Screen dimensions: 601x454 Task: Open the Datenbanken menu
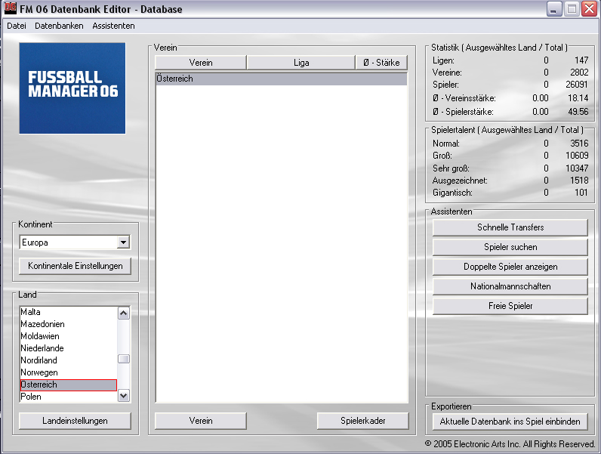(59, 26)
